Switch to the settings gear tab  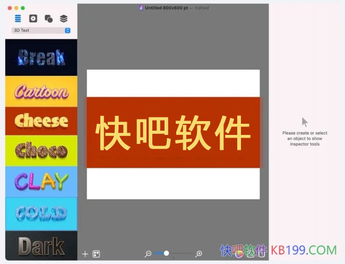pos(33,19)
